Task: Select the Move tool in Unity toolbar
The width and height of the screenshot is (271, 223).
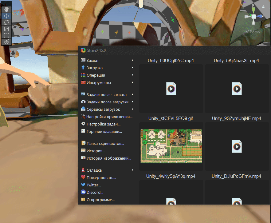Action: pos(6,16)
